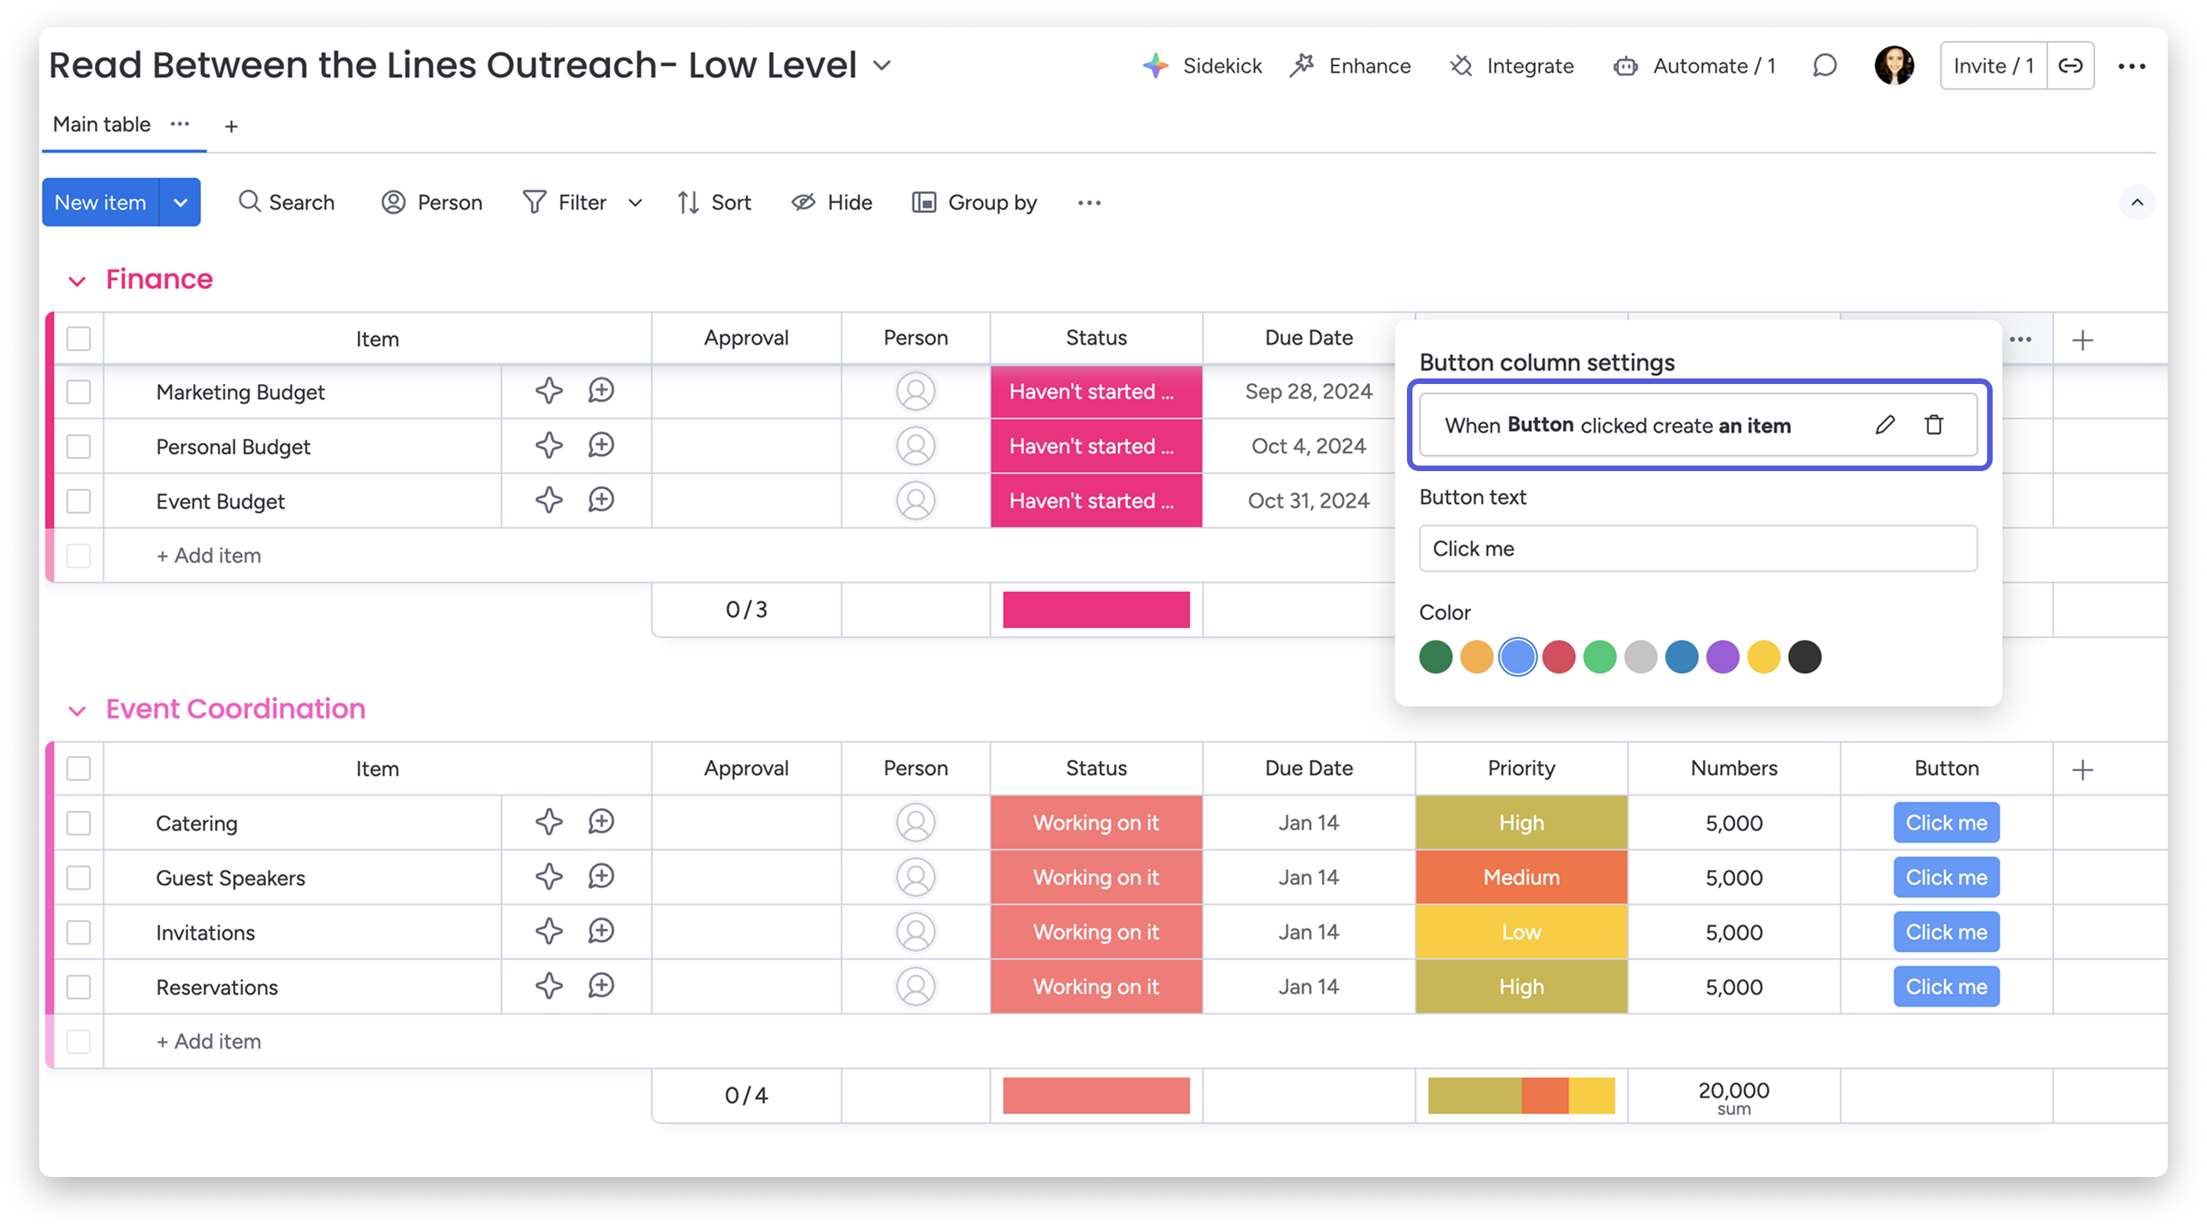
Task: Click the Hide columns eye icon
Action: click(804, 203)
